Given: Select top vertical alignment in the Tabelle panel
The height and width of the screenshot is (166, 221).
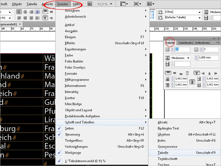Looking at the screenshot, I should 168,73.
